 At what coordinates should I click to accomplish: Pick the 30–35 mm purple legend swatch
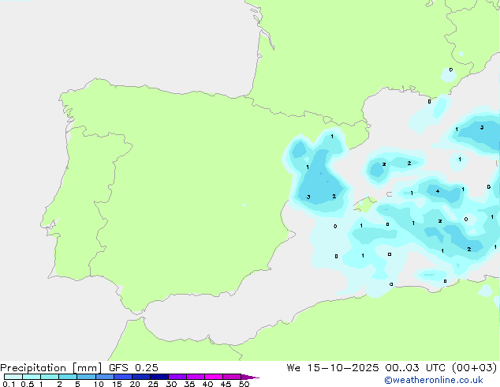[x=177, y=377]
